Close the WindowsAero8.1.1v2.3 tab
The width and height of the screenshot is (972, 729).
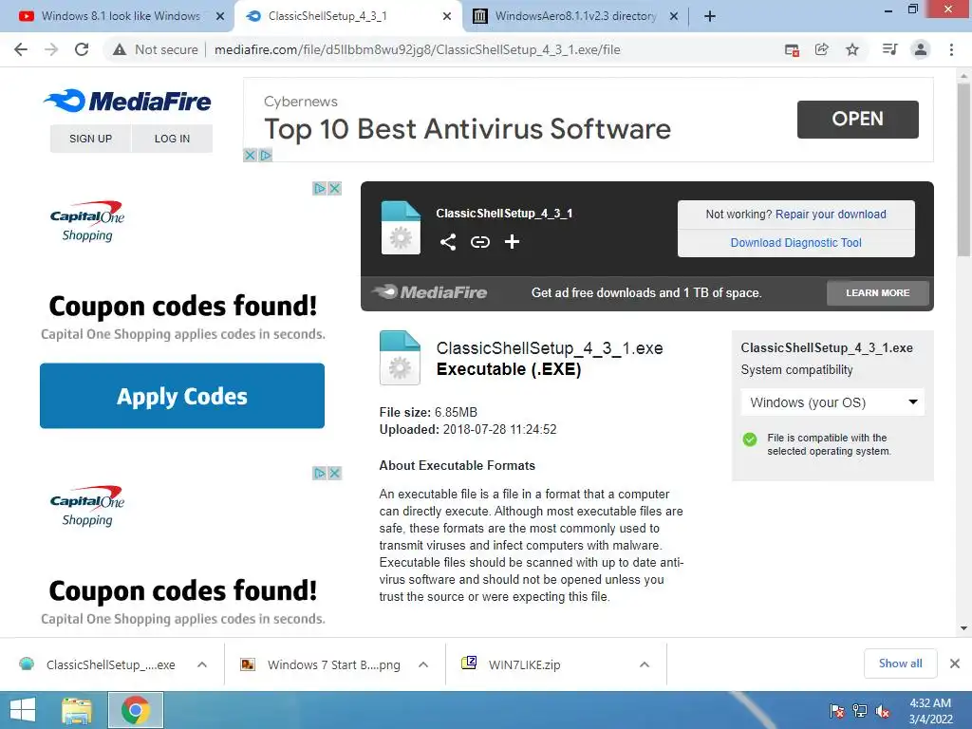(674, 16)
